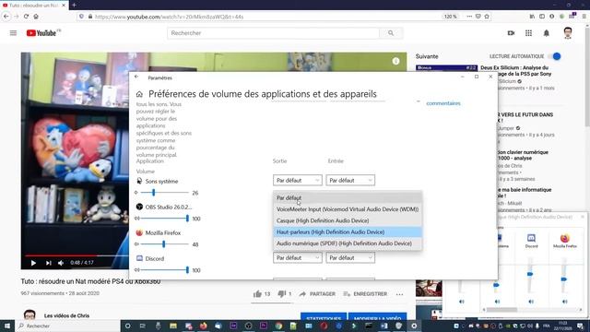Open the YouTube apps grid

click(528, 33)
